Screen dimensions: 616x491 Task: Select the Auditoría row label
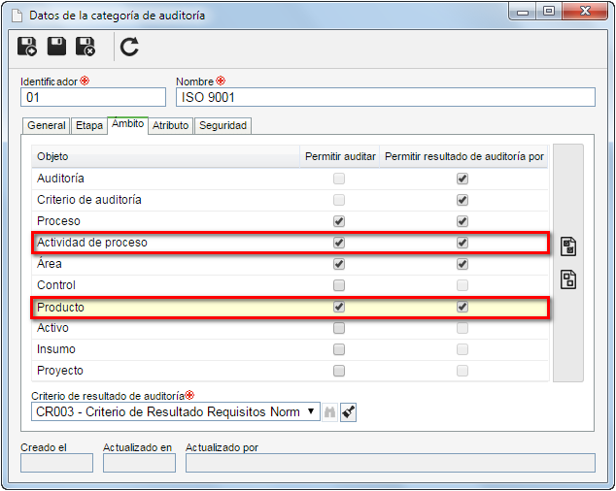60,179
